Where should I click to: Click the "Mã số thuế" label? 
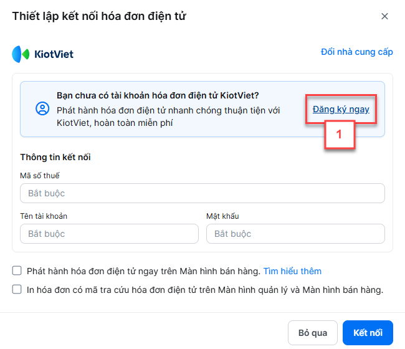(40, 176)
